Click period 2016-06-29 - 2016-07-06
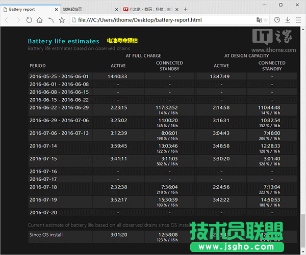This screenshot has height=255, width=306. (x=59, y=121)
